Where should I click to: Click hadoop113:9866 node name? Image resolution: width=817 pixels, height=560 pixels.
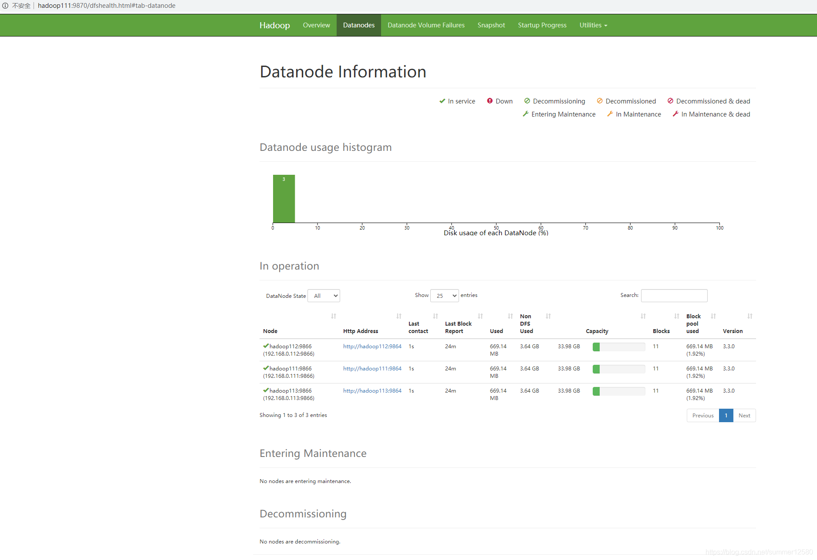pyautogui.click(x=290, y=391)
